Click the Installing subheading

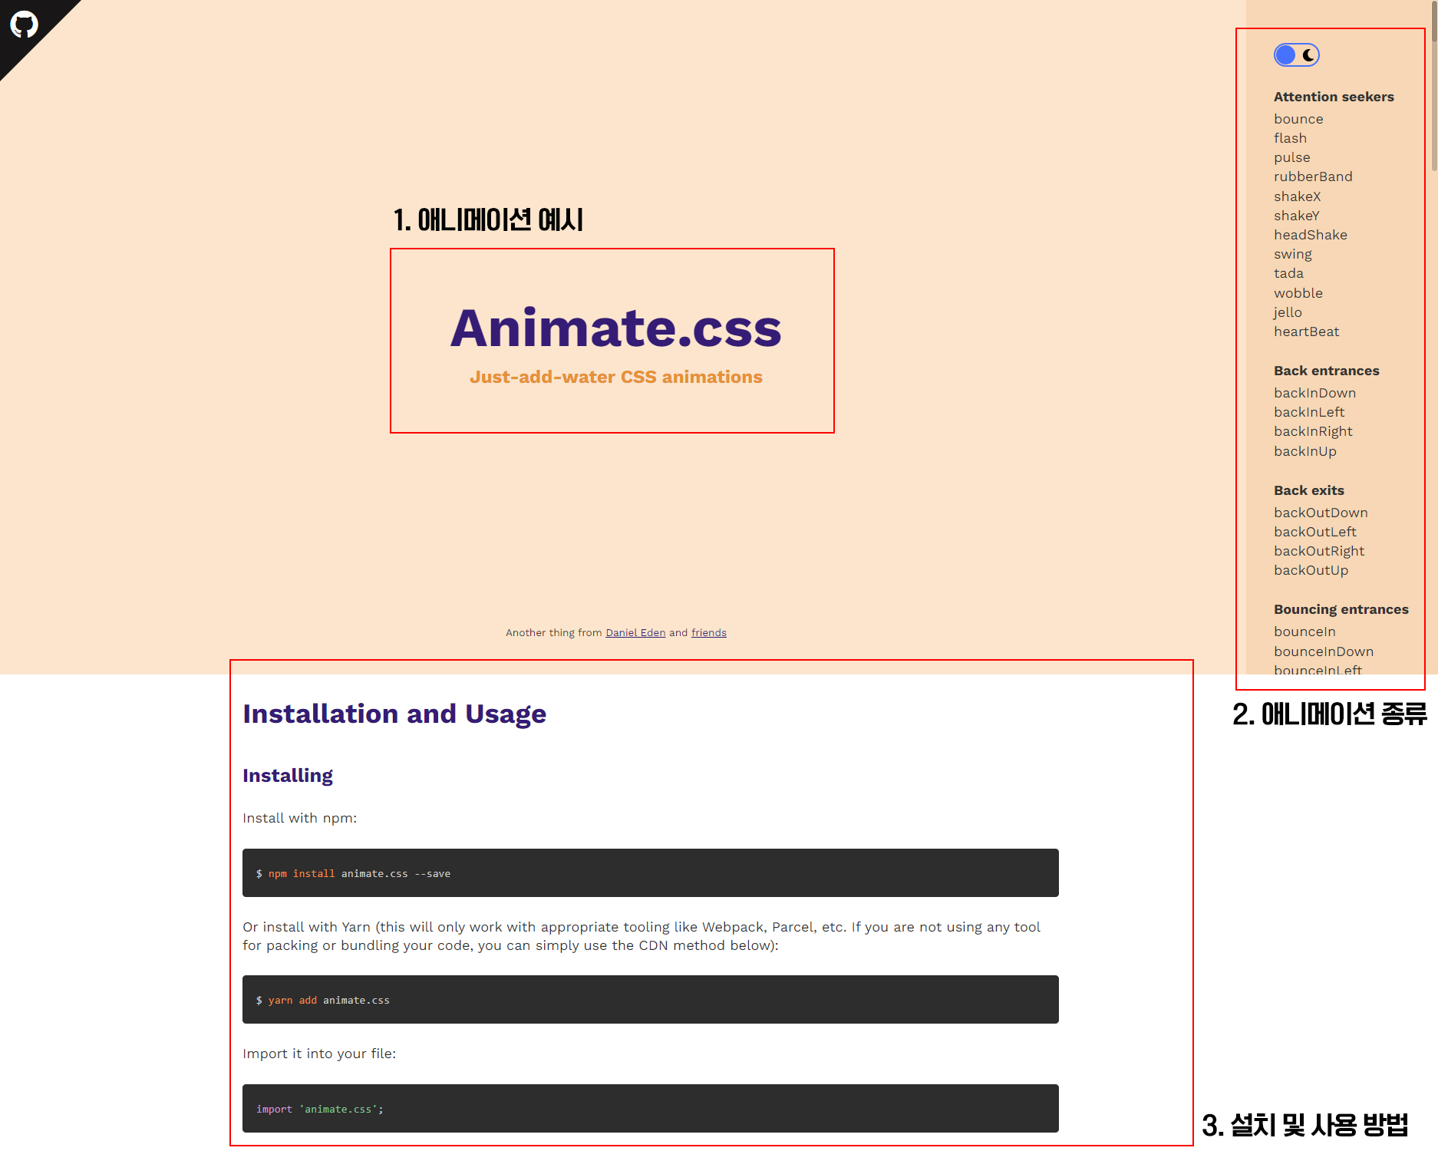(288, 776)
